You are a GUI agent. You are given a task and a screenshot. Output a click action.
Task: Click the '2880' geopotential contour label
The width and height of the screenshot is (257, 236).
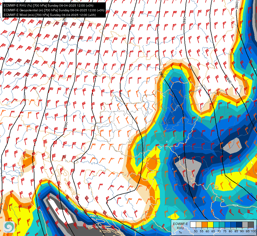pos(184,20)
